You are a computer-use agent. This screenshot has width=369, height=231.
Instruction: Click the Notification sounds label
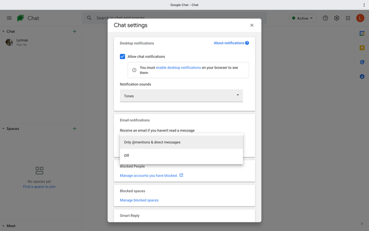pos(136,84)
